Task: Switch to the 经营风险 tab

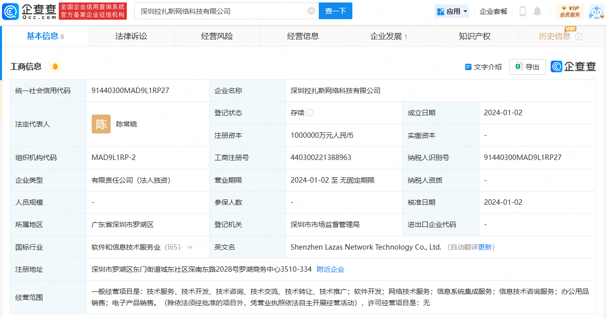Action: [x=217, y=36]
